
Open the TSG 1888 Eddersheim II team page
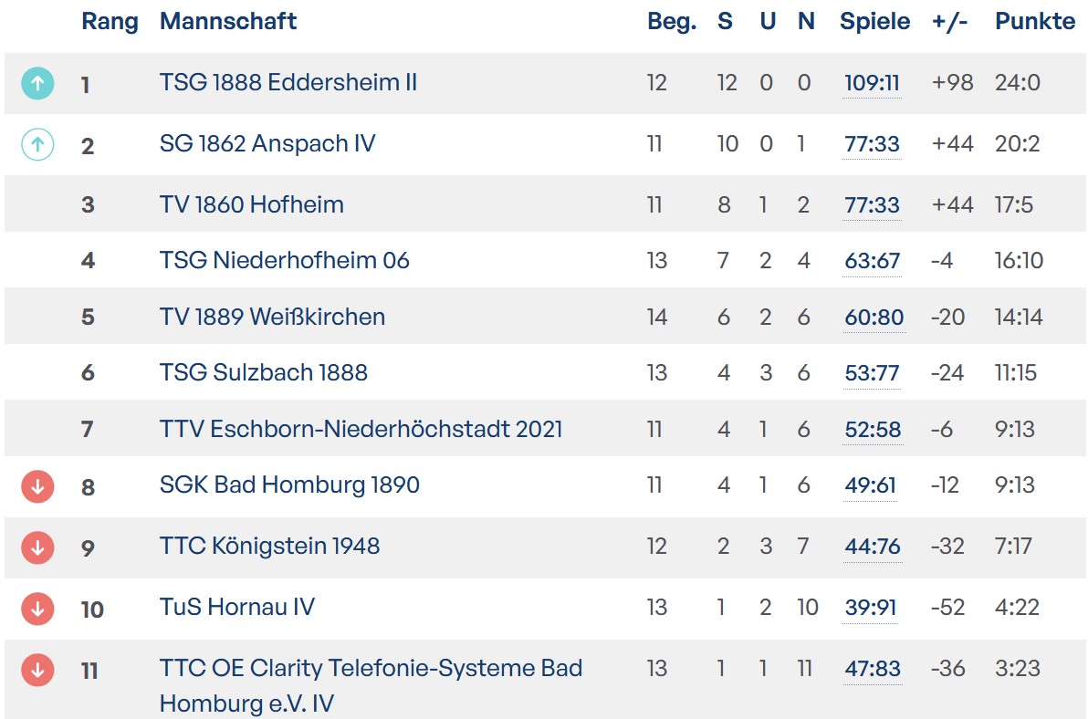pyautogui.click(x=288, y=82)
